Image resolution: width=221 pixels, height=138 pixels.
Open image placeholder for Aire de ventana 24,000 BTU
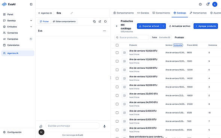[x=125, y=104]
